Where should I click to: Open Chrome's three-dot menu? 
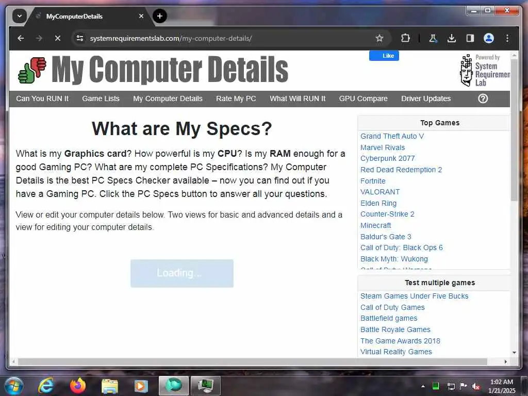tap(507, 38)
